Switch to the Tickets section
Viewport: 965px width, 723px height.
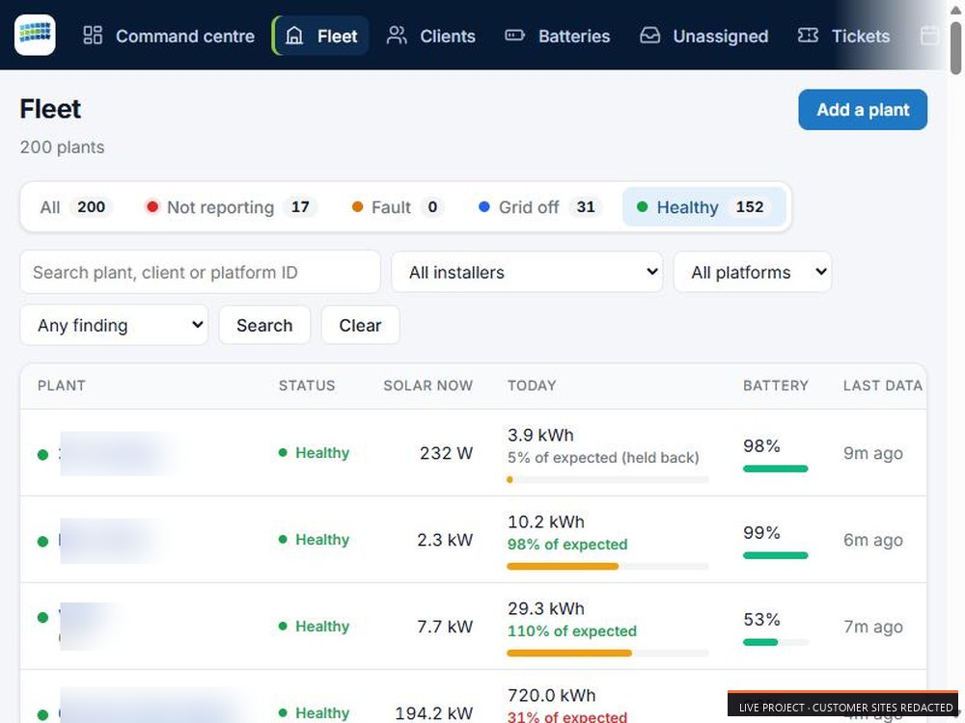(843, 36)
